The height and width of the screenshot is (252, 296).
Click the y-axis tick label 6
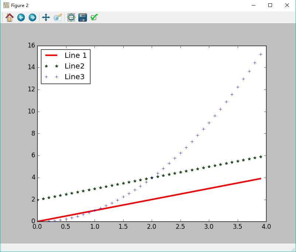point(34,155)
